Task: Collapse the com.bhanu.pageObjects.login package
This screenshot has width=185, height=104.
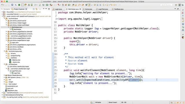Action: (6, 40)
